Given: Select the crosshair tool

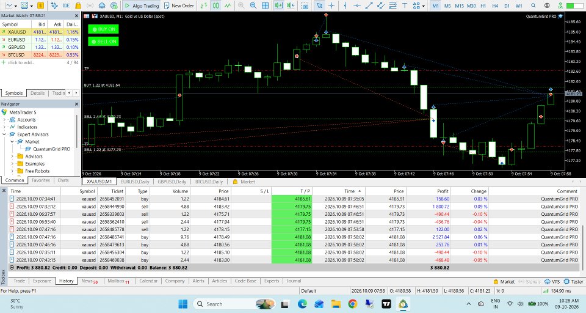Looking at the screenshot, I should pyautogui.click(x=331, y=6).
